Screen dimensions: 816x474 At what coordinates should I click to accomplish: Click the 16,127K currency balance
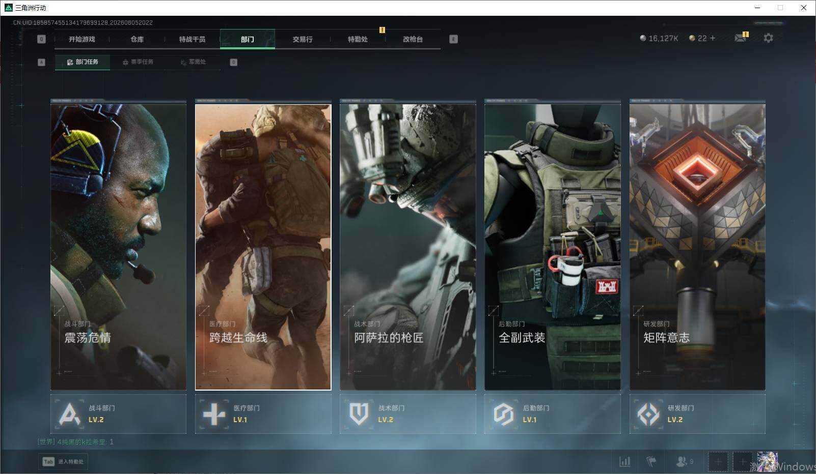point(659,38)
